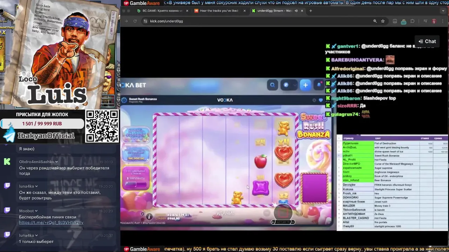Image resolution: width=449 pixels, height=252 pixels.
Task: Click the 1 501 / 99 999 RUB progress bar
Action: pos(42,124)
